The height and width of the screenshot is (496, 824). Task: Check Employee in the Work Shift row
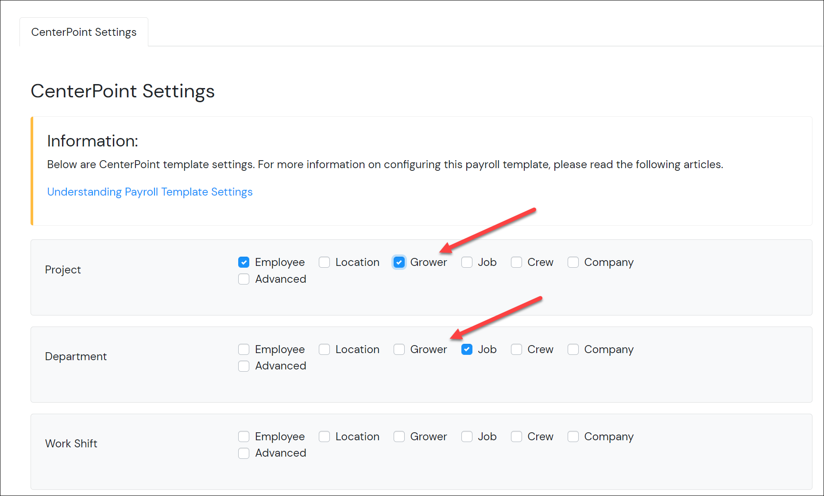[244, 437]
